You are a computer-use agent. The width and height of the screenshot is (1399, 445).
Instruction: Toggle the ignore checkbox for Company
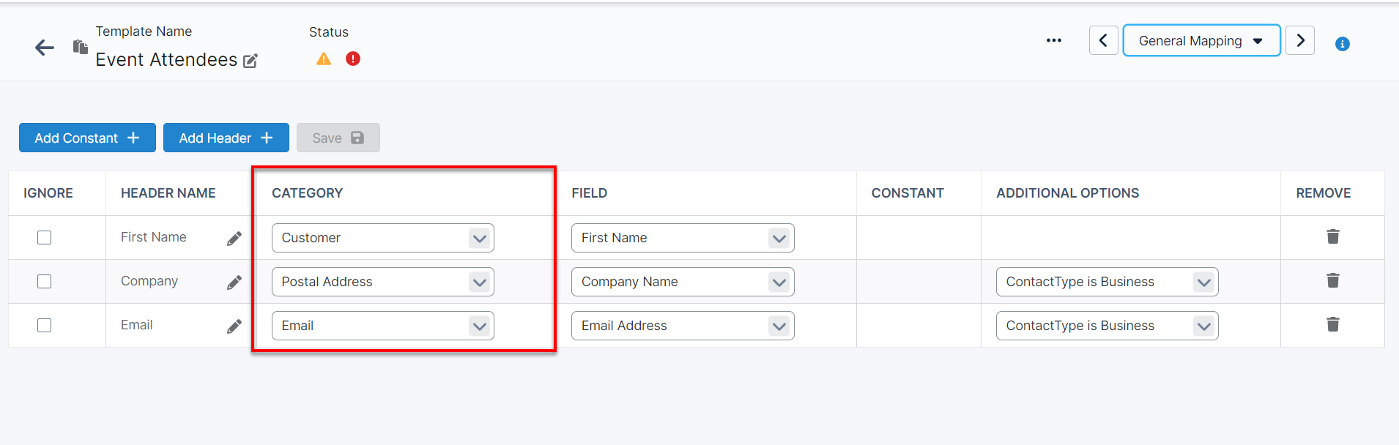(45, 282)
